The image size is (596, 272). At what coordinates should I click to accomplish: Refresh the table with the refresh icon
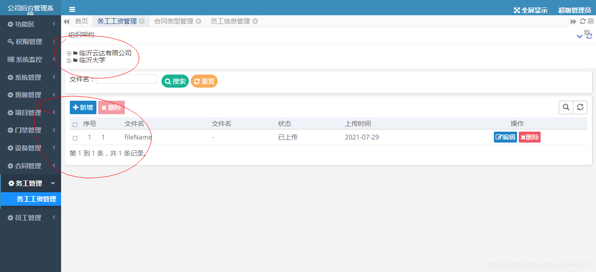pos(580,107)
